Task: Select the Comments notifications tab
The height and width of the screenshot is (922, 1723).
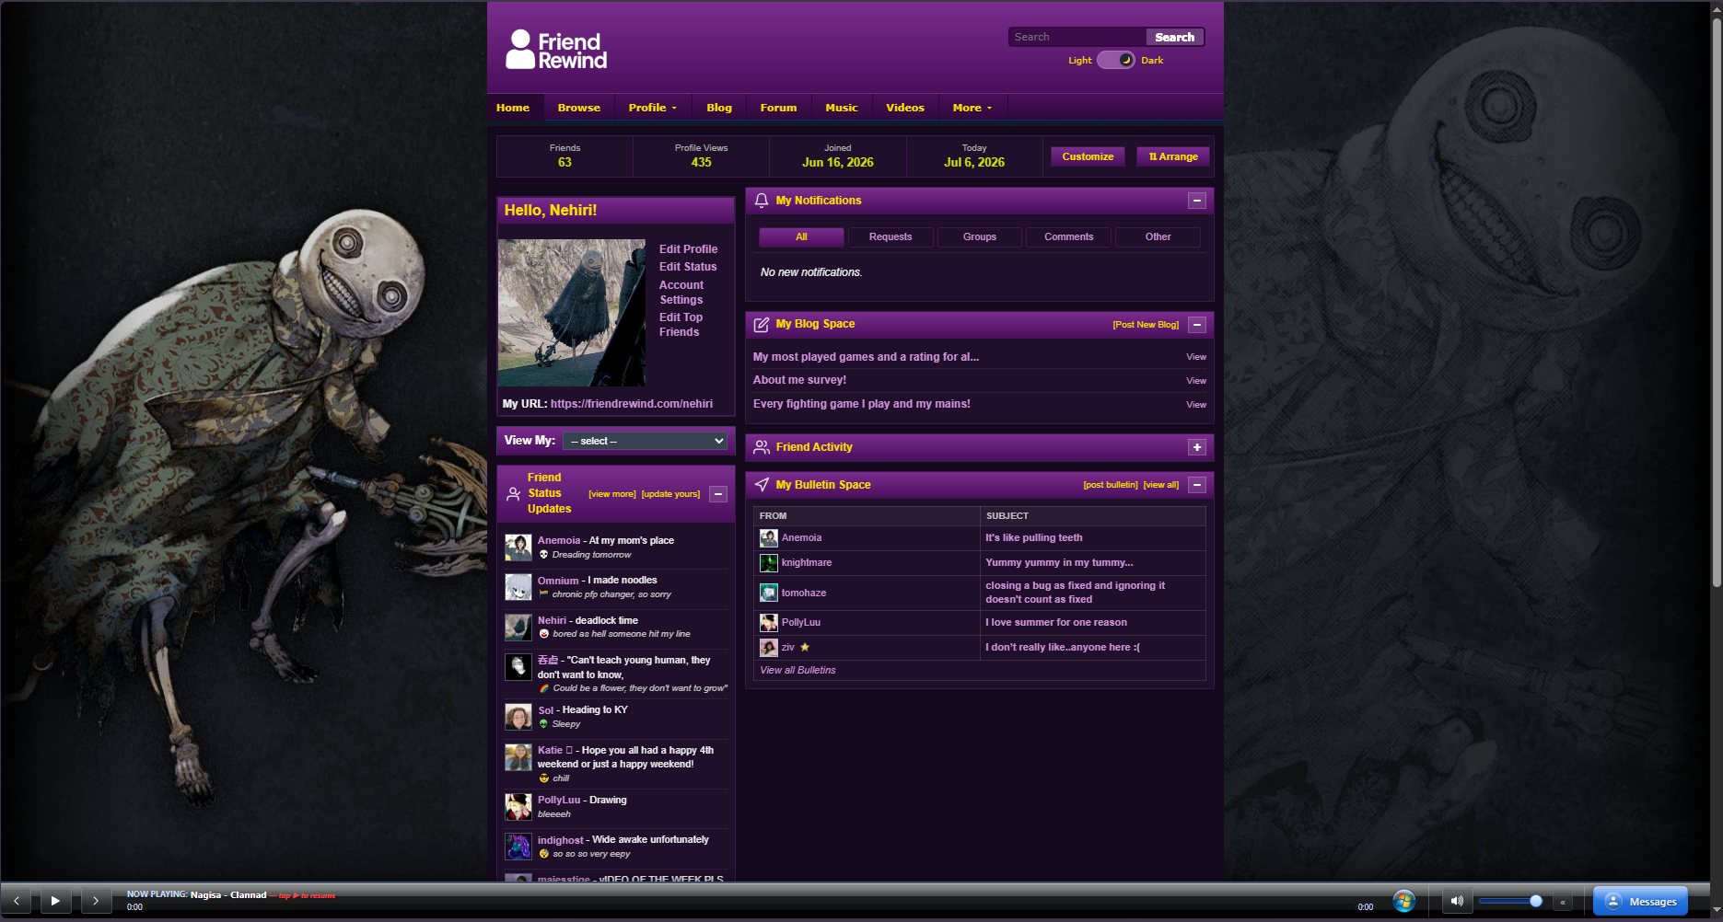Action: pos(1069,237)
